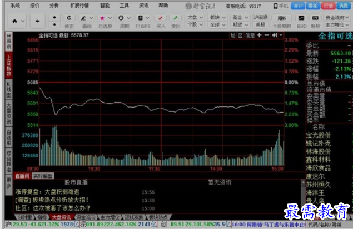This screenshot has width=353, height=229.
Task: Click the 委托 button
Action: click(313, 6)
